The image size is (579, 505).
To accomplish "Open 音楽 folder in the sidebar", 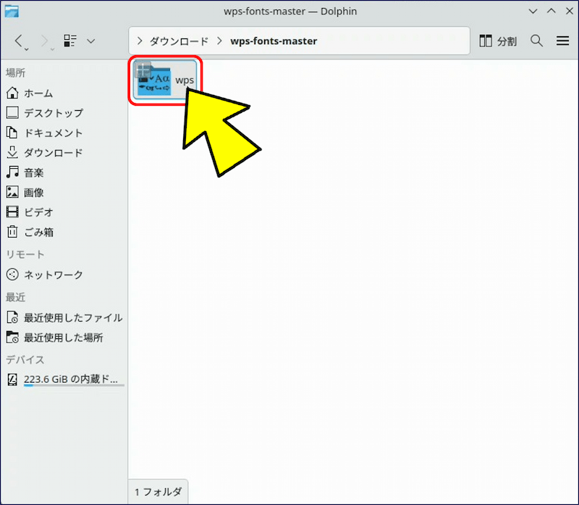I will (34, 172).
